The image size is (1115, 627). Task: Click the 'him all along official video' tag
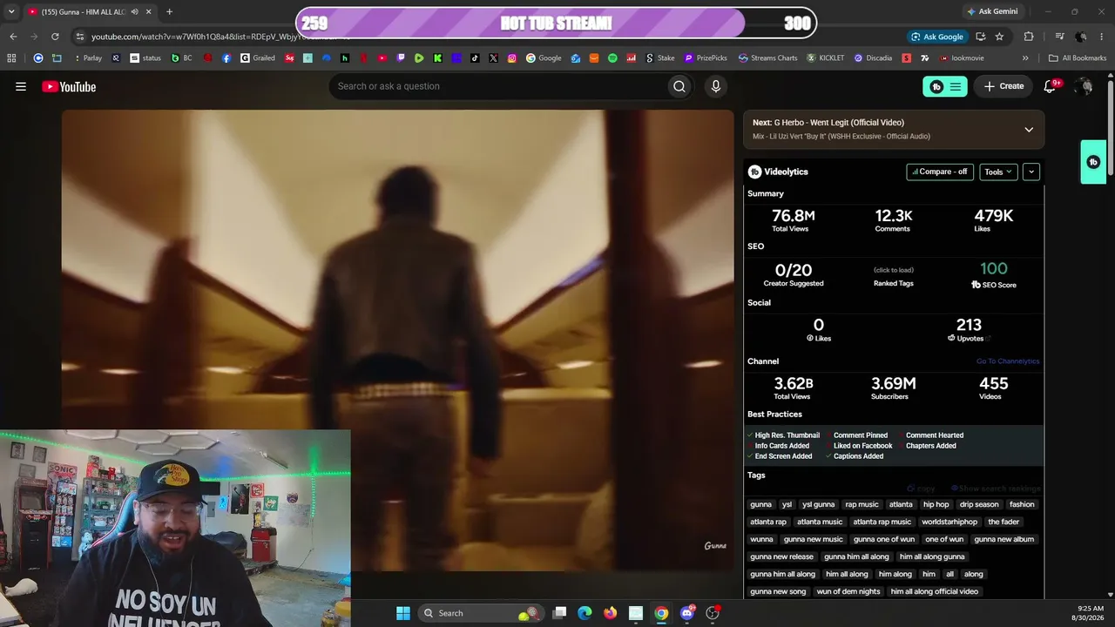935,591
